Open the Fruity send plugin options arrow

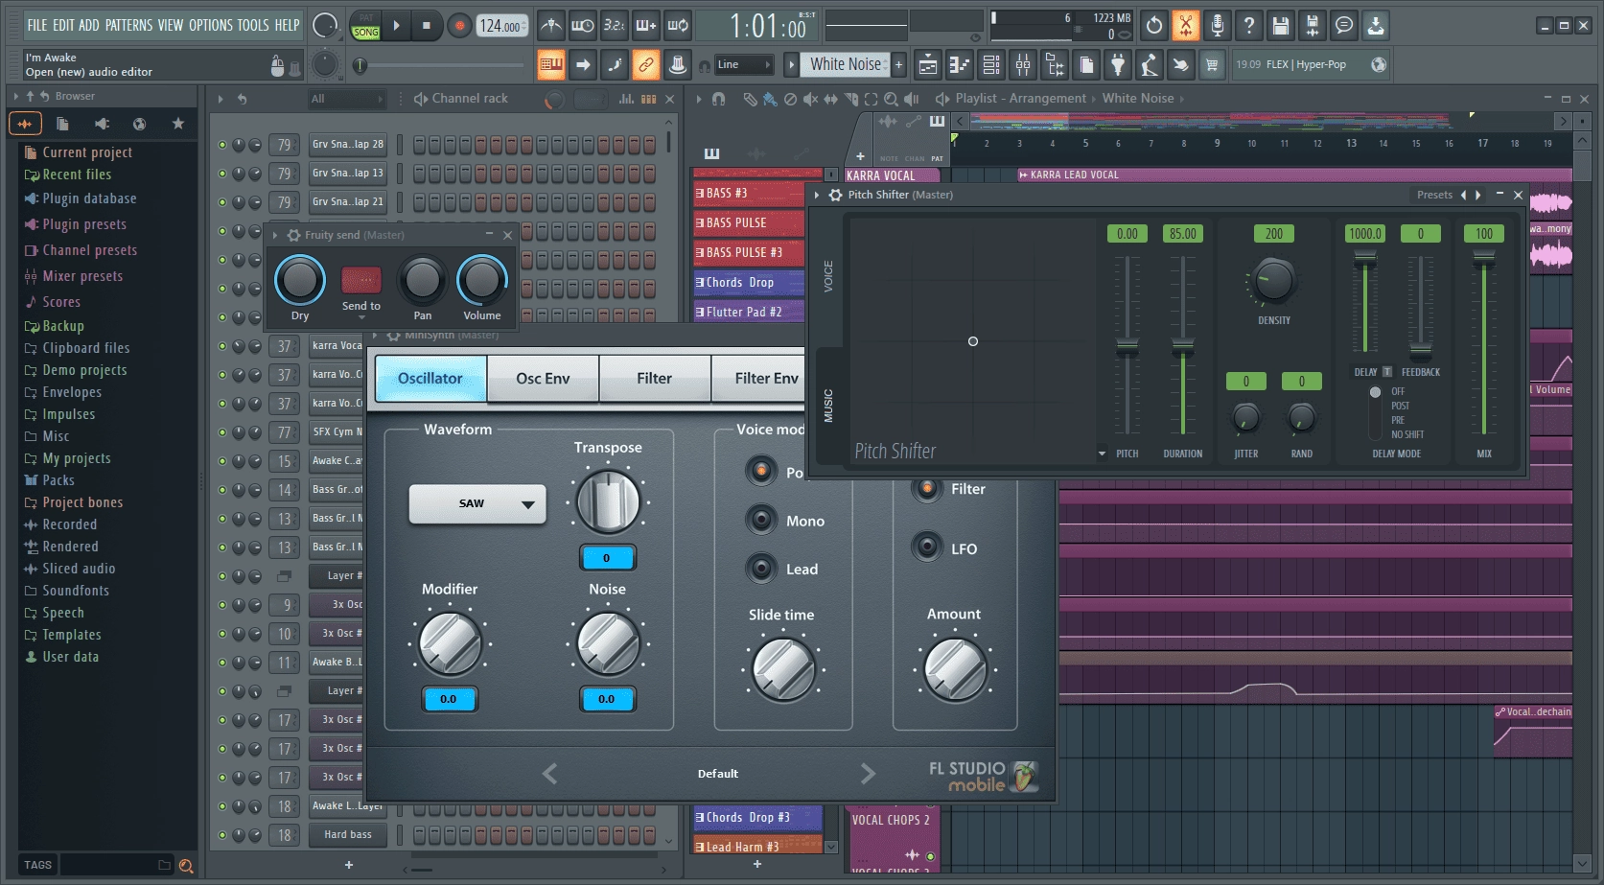point(275,235)
